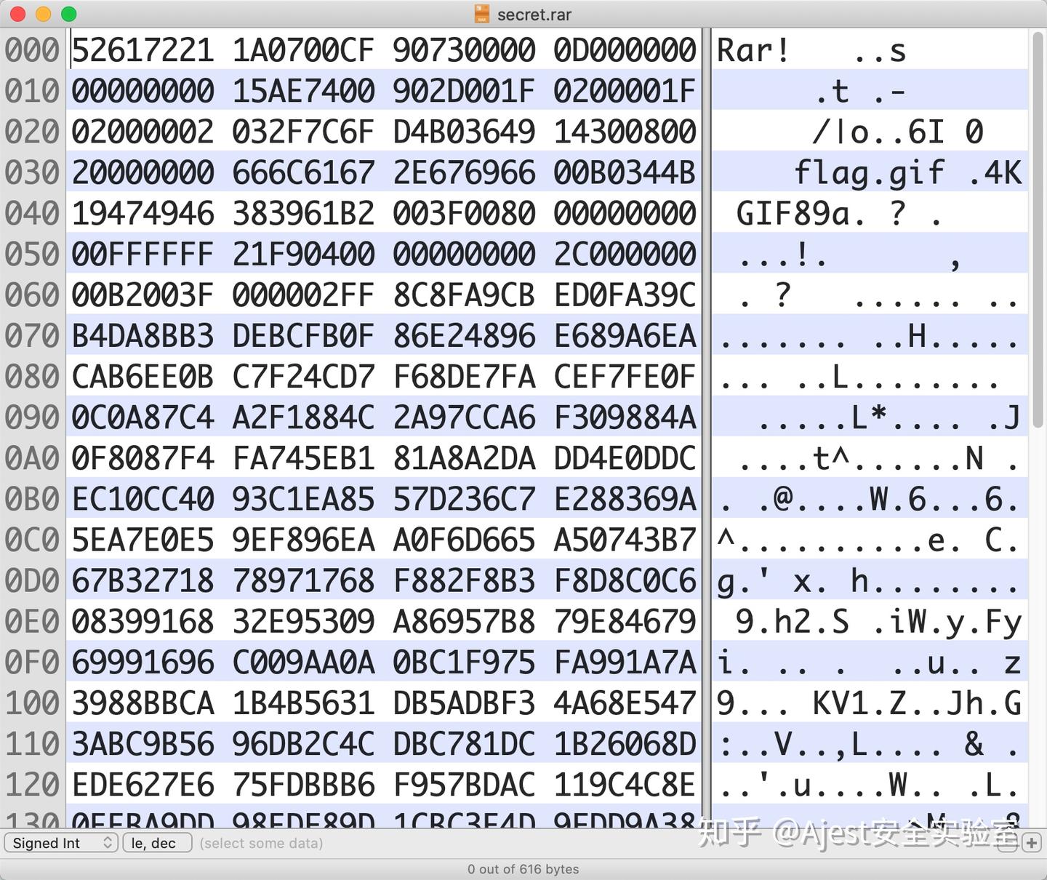
Task: Click hex group EDE627E6 in row 120
Action: pyautogui.click(x=143, y=784)
